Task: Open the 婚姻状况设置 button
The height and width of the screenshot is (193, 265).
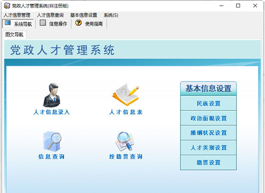Action: click(x=208, y=133)
